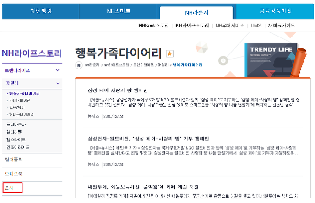
Task: Select 행복가족다이어리 in sidebar
Action: click(x=24, y=93)
